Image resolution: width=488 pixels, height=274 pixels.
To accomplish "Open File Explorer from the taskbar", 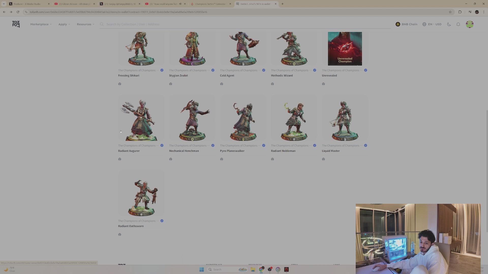I will coord(253,269).
